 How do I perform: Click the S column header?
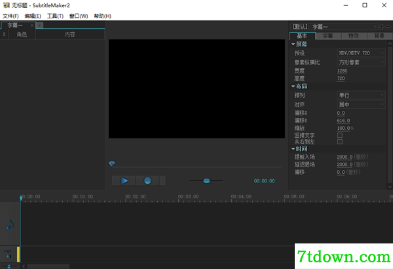[4, 34]
